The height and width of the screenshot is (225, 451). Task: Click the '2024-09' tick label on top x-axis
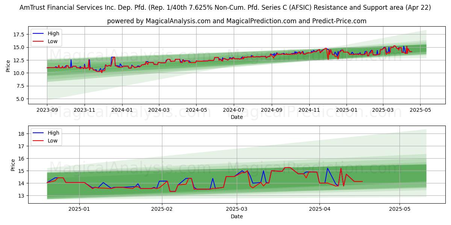coord(271,110)
